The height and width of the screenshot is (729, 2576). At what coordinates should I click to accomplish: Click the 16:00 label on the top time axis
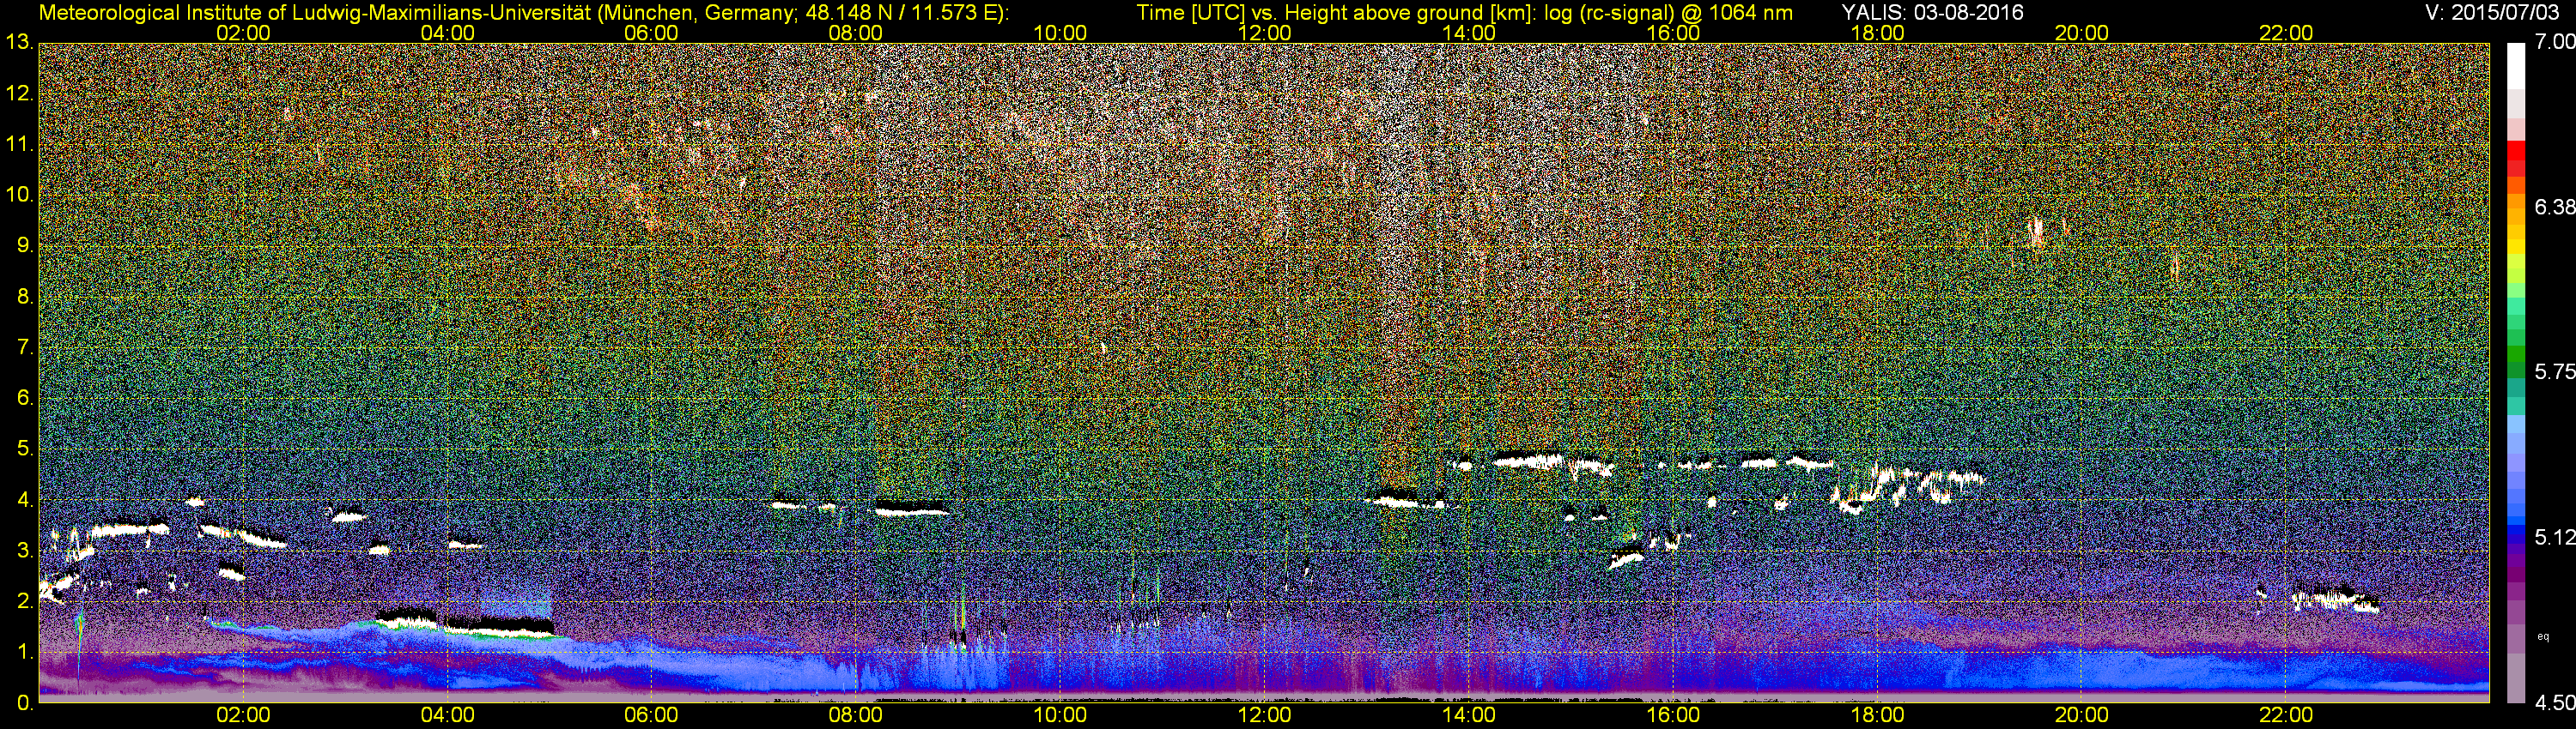point(1673,33)
